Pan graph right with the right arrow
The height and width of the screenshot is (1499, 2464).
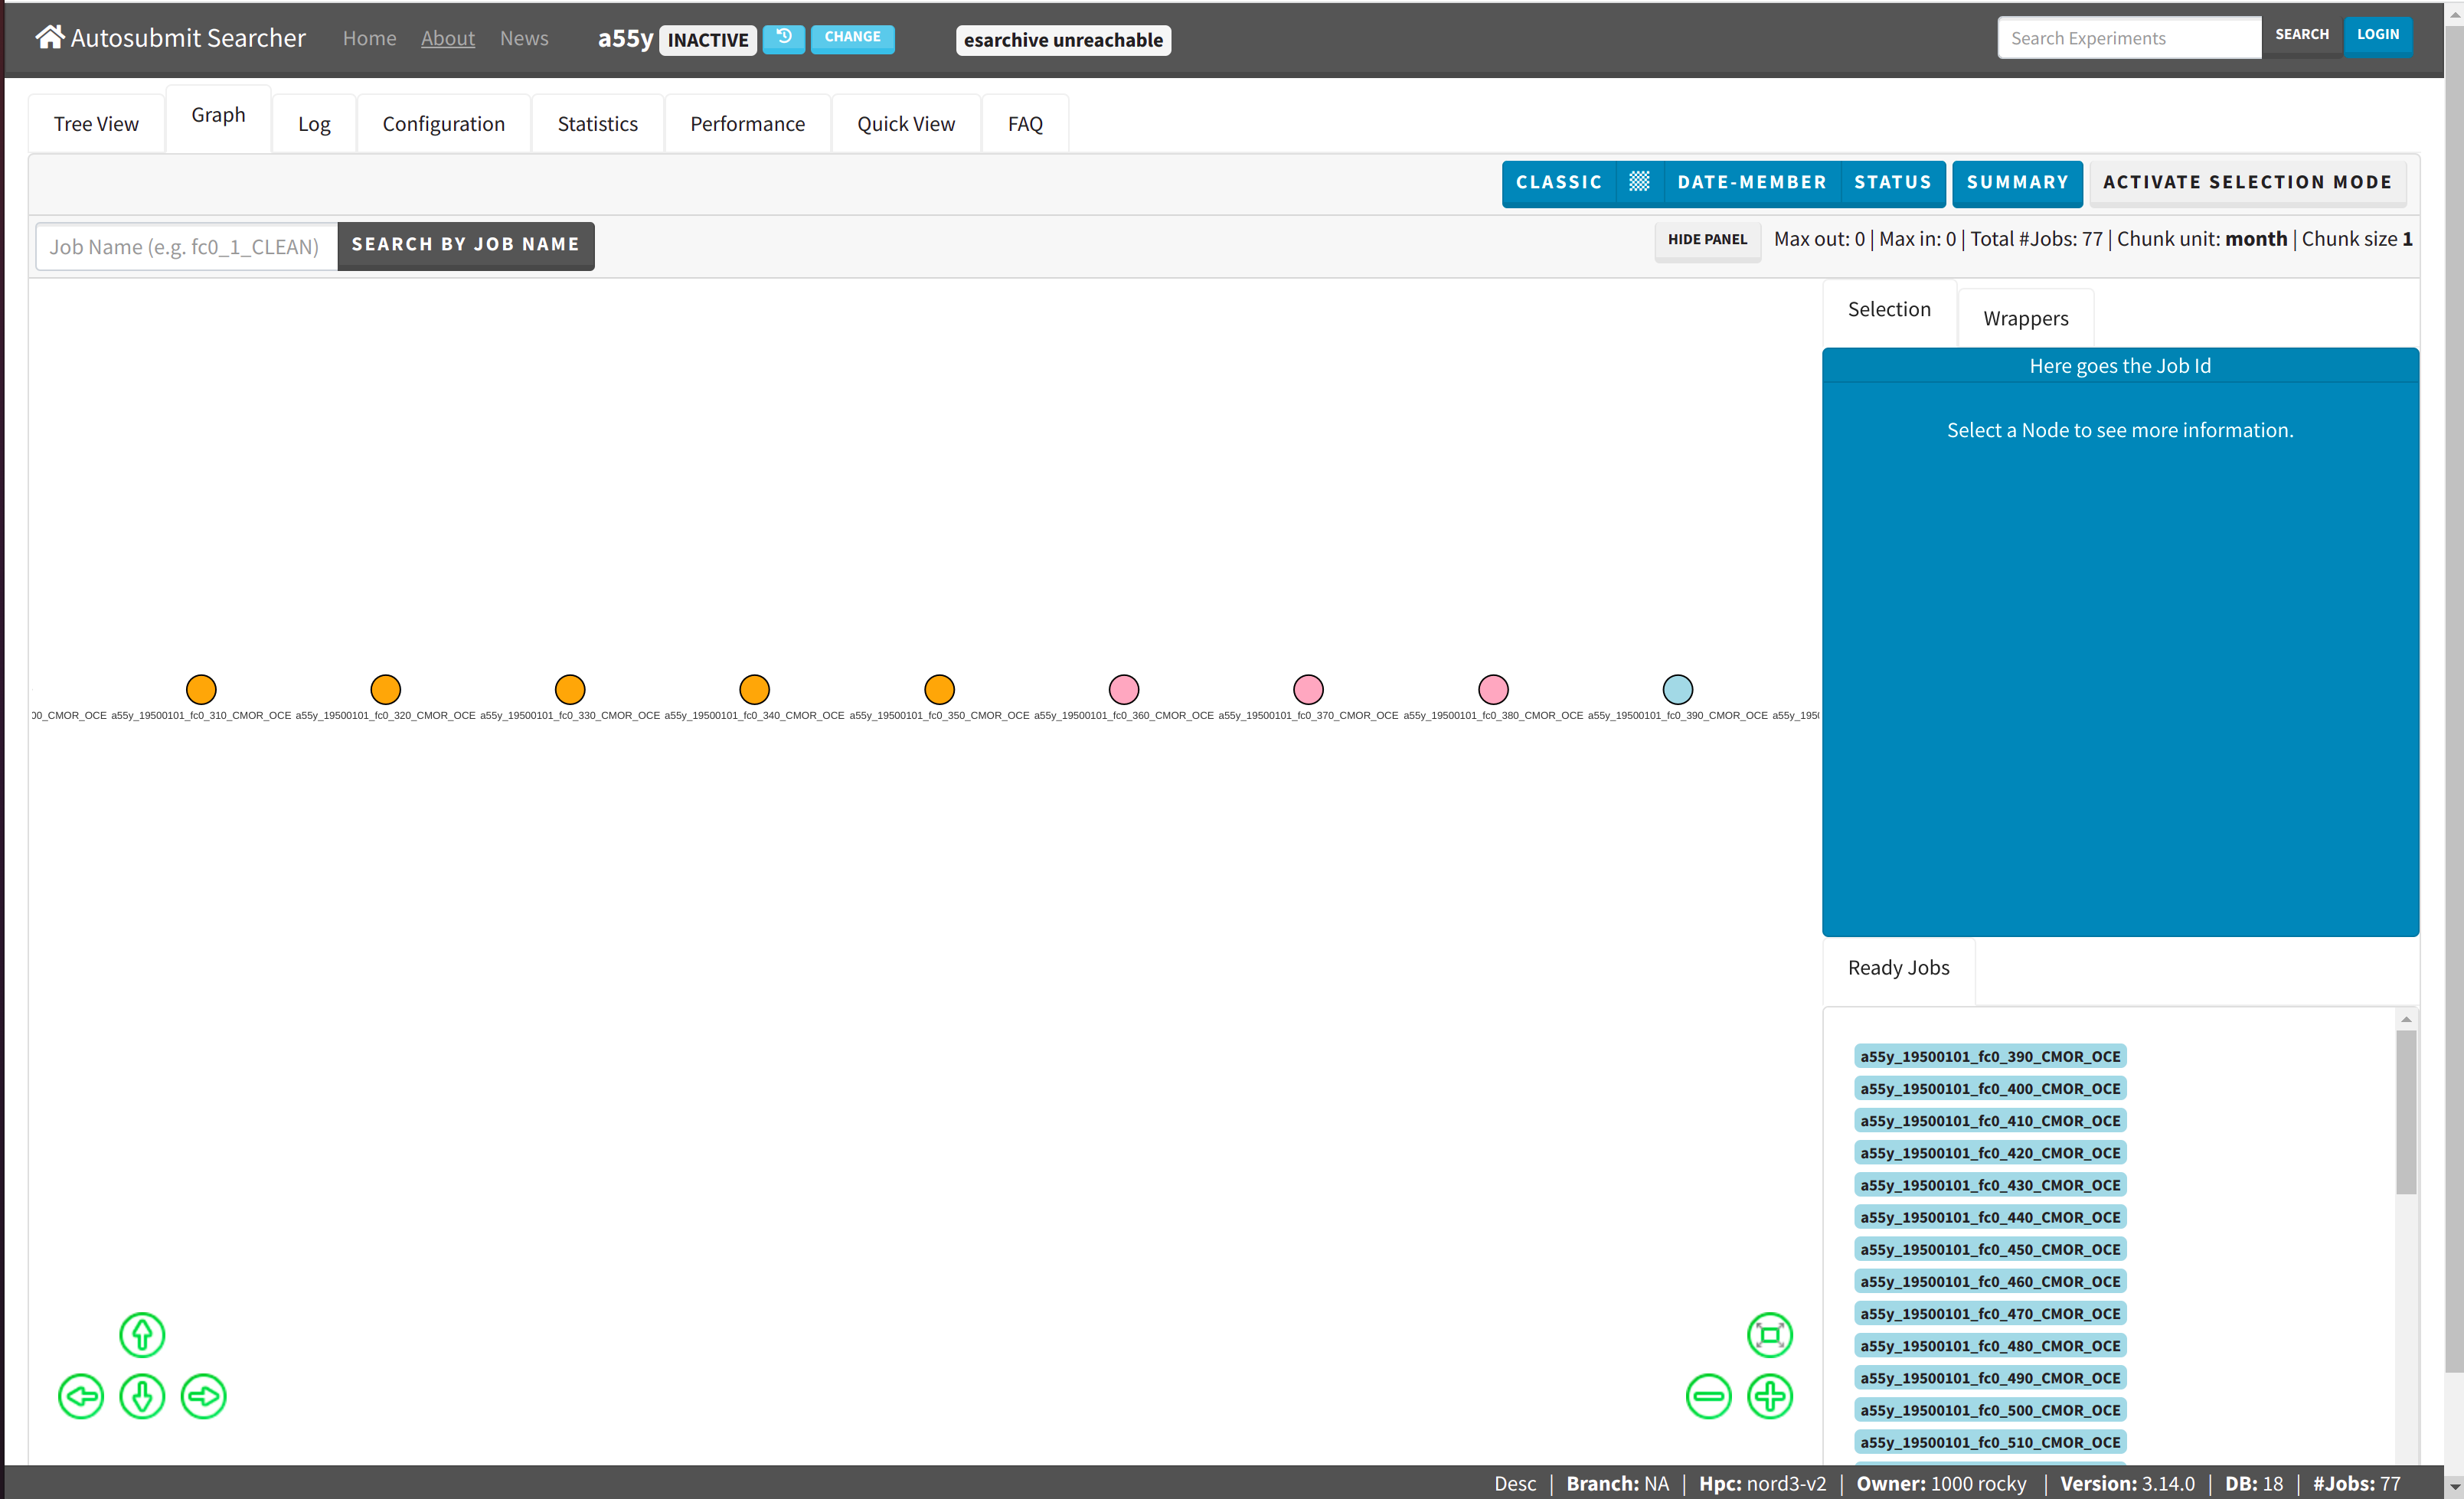(x=204, y=1396)
